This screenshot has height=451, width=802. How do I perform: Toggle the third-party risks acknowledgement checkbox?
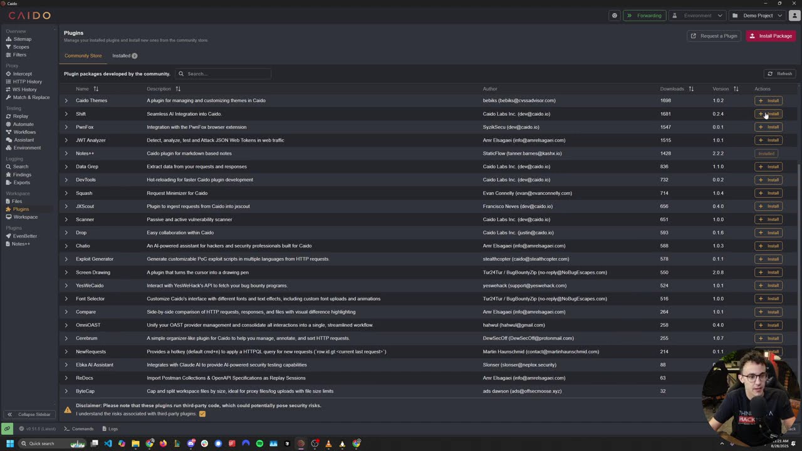pos(202,414)
